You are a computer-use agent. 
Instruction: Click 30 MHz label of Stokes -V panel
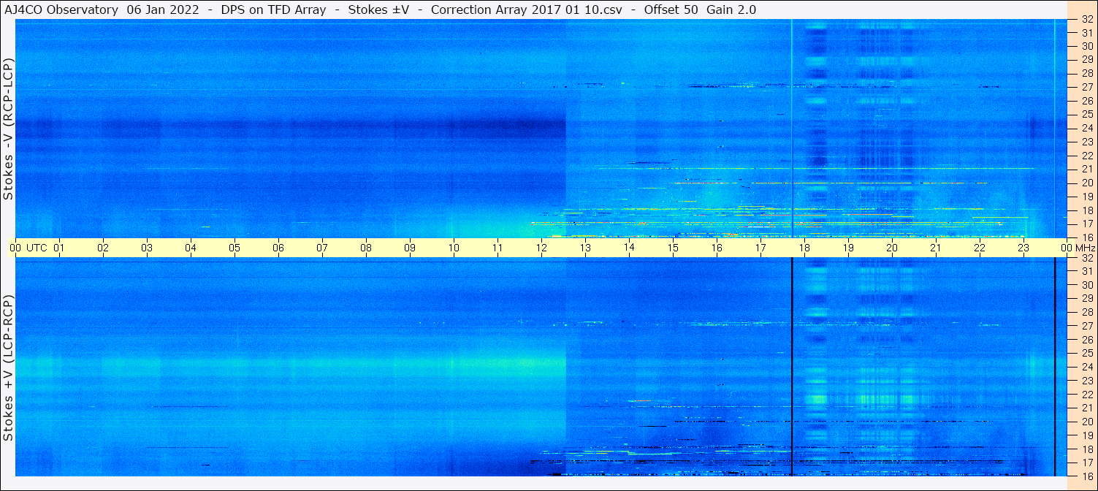1087,46
